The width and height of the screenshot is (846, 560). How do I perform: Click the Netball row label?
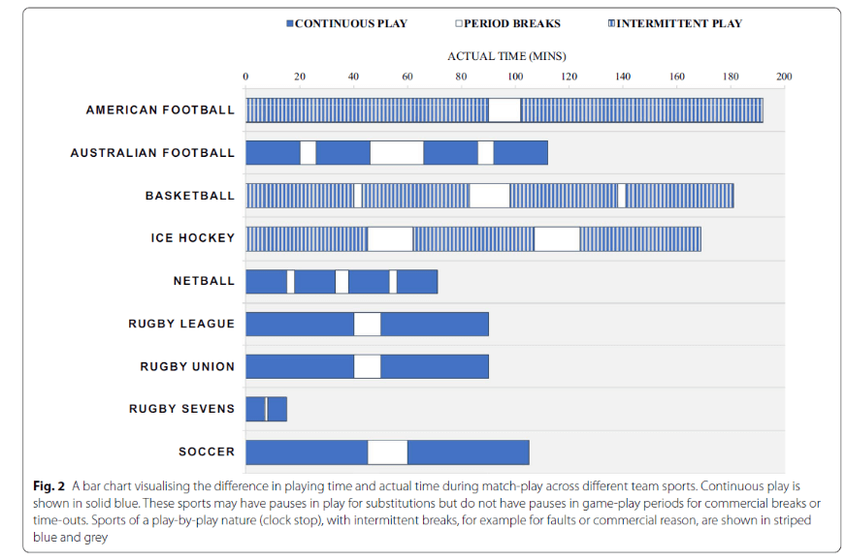203,281
